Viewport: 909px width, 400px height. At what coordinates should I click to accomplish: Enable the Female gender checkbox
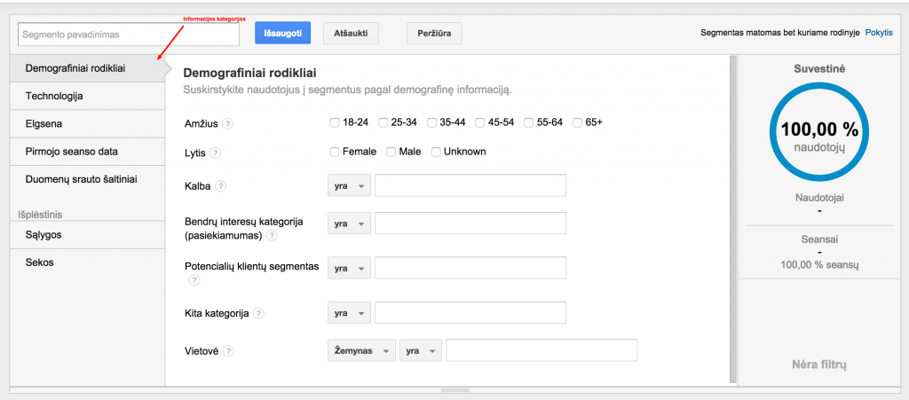click(334, 152)
